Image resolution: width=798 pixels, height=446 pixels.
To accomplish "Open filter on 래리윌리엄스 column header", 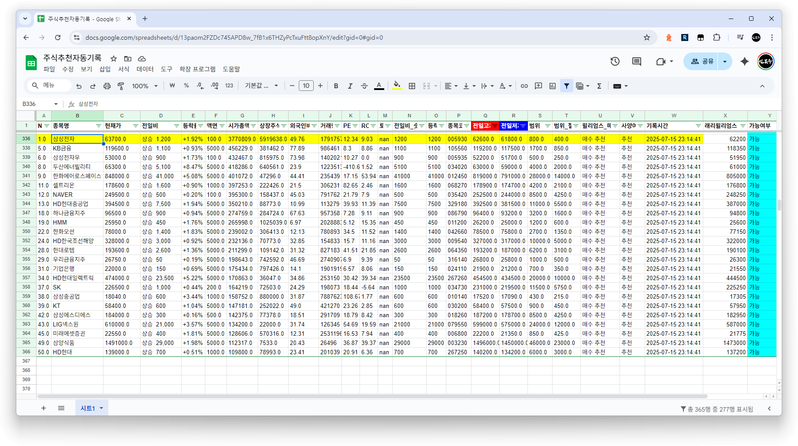I will tap(742, 126).
